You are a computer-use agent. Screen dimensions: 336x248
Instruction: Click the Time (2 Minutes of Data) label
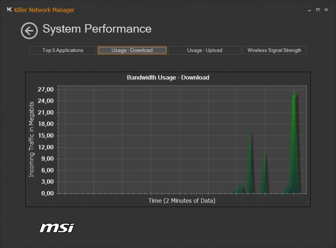tap(182, 201)
